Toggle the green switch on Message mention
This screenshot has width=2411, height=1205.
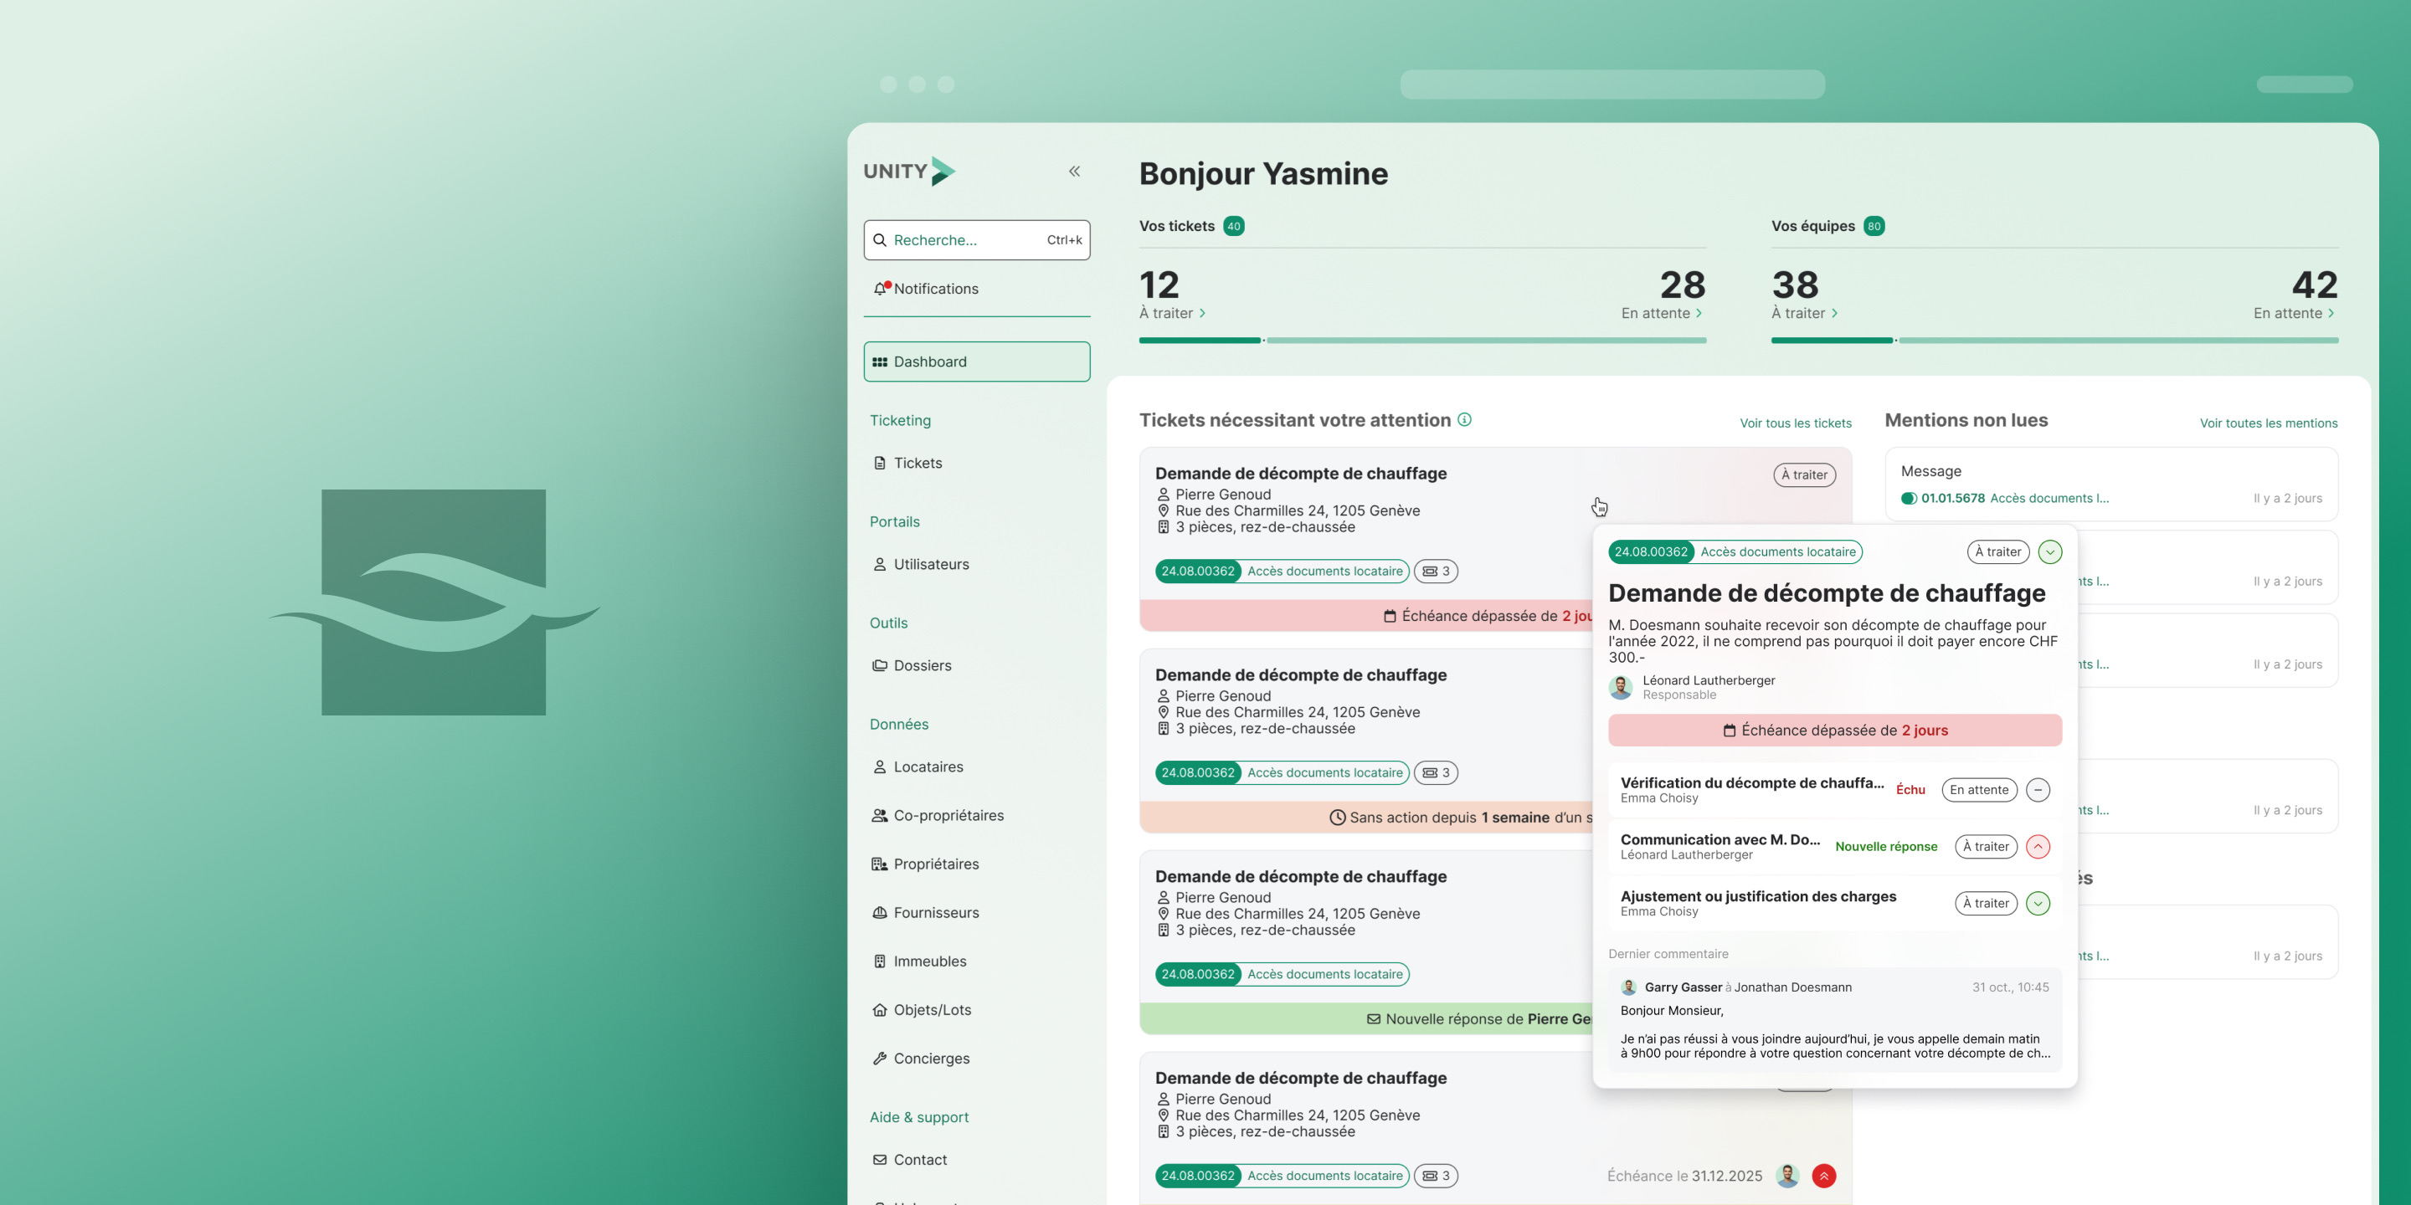click(x=1909, y=499)
